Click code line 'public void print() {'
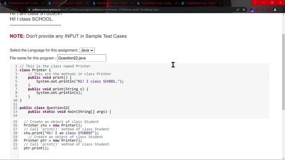 (x=50, y=77)
